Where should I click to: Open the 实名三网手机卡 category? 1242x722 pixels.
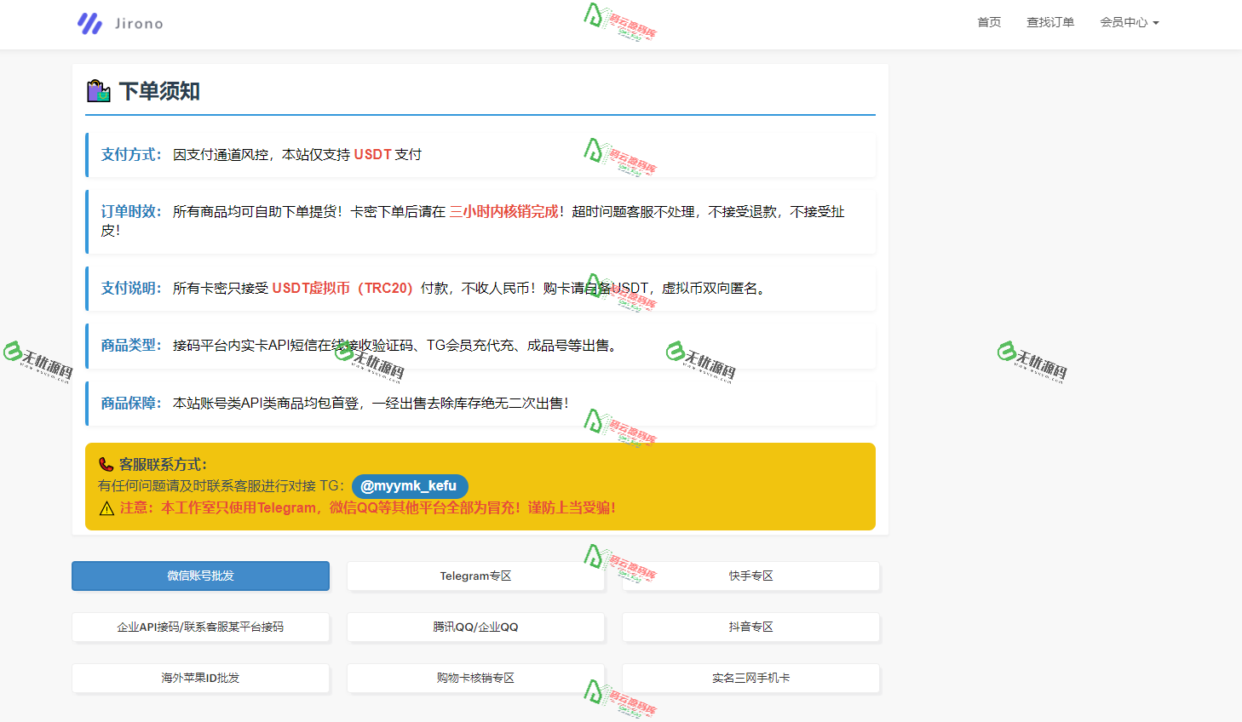click(x=750, y=679)
